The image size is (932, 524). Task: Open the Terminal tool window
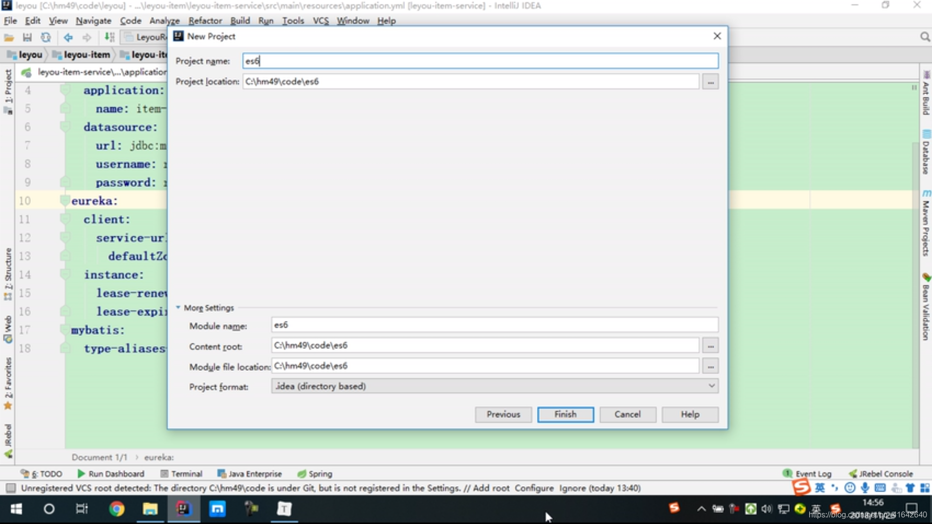coord(181,474)
